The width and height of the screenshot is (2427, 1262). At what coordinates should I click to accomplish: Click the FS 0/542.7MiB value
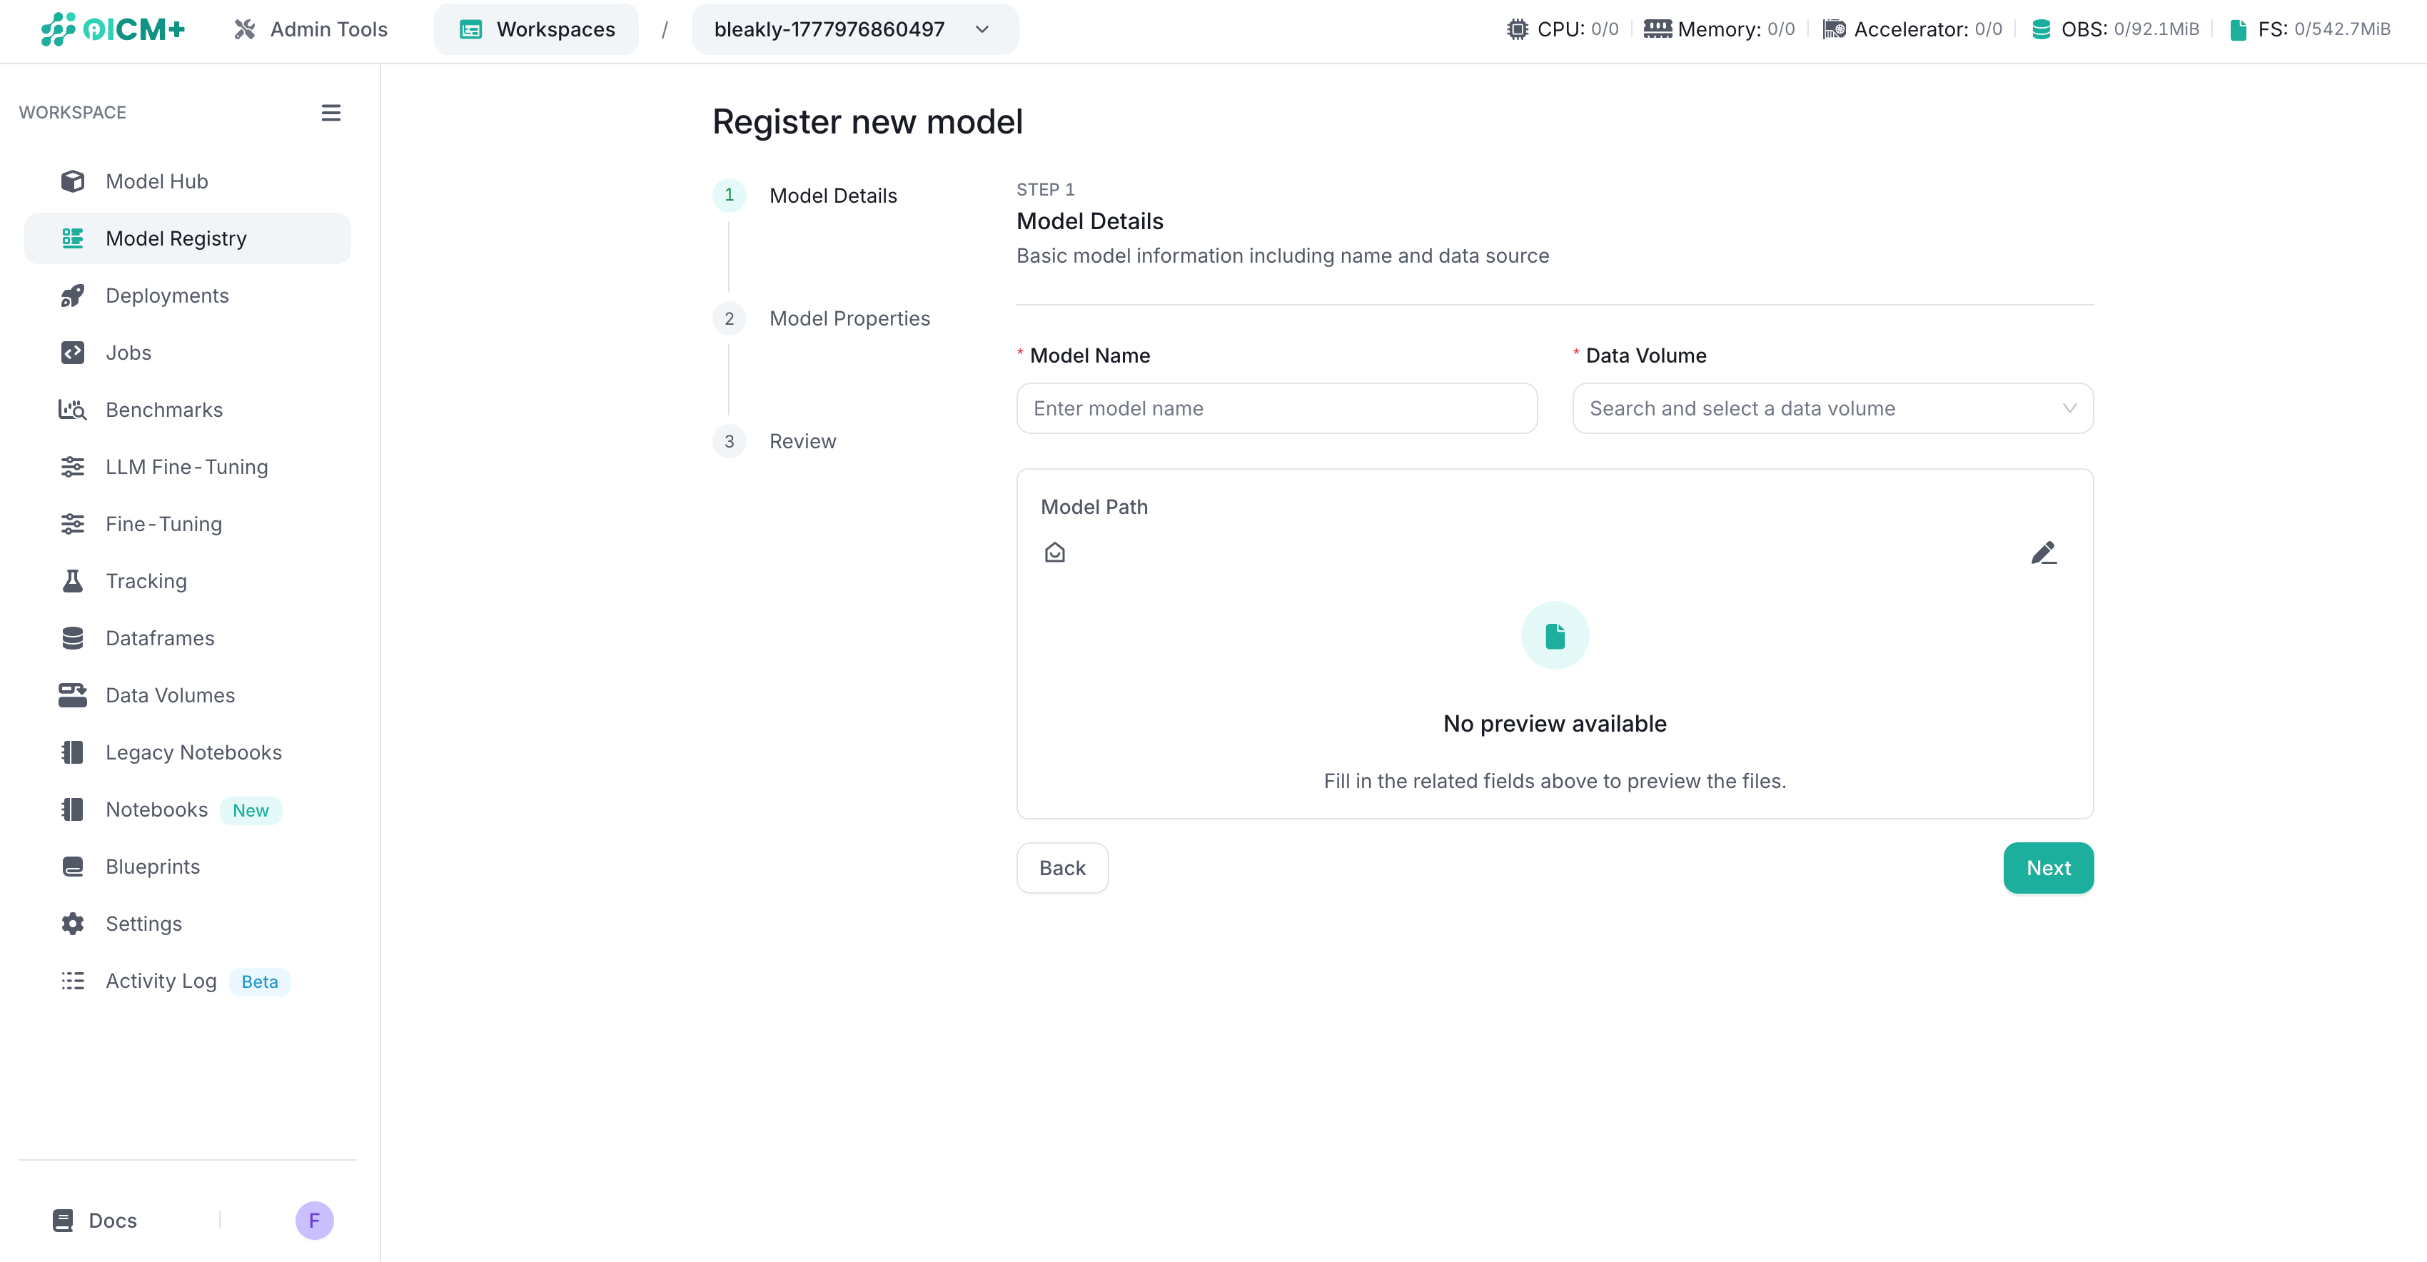[x=2342, y=29]
